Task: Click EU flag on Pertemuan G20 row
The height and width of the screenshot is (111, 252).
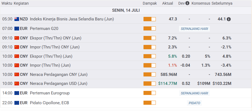Action: tap(17, 28)
